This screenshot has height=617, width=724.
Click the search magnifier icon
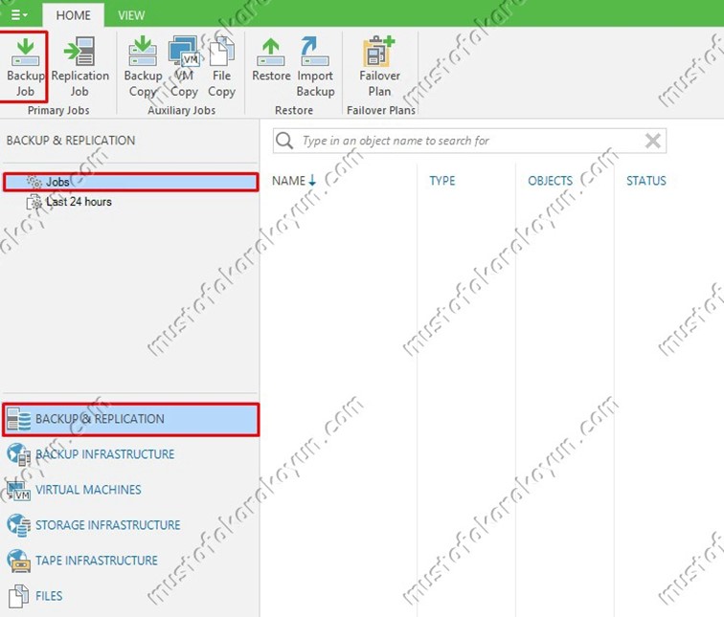point(284,141)
